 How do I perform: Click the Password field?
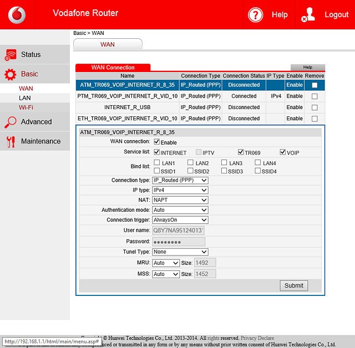[x=179, y=242]
